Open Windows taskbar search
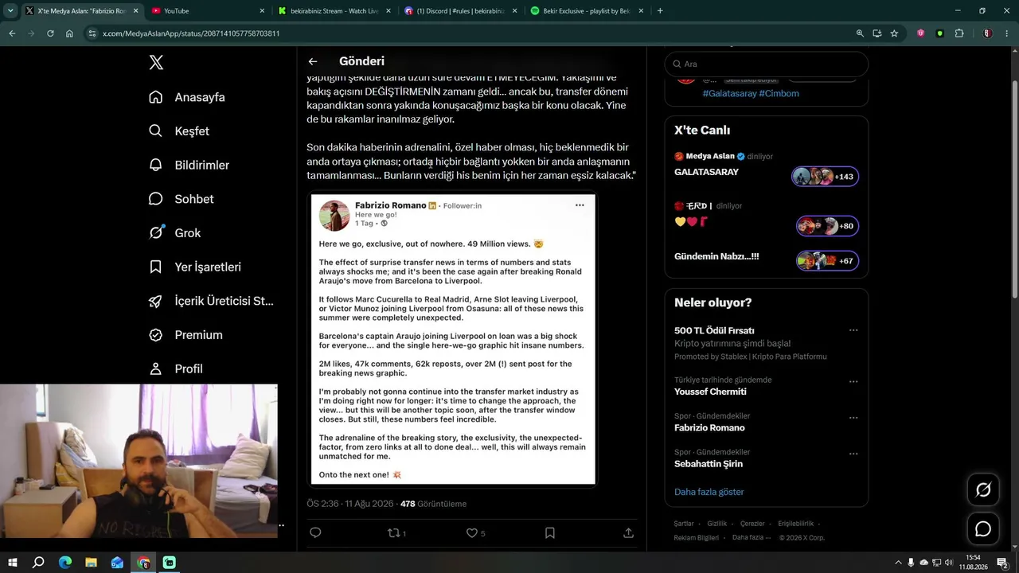 38,563
